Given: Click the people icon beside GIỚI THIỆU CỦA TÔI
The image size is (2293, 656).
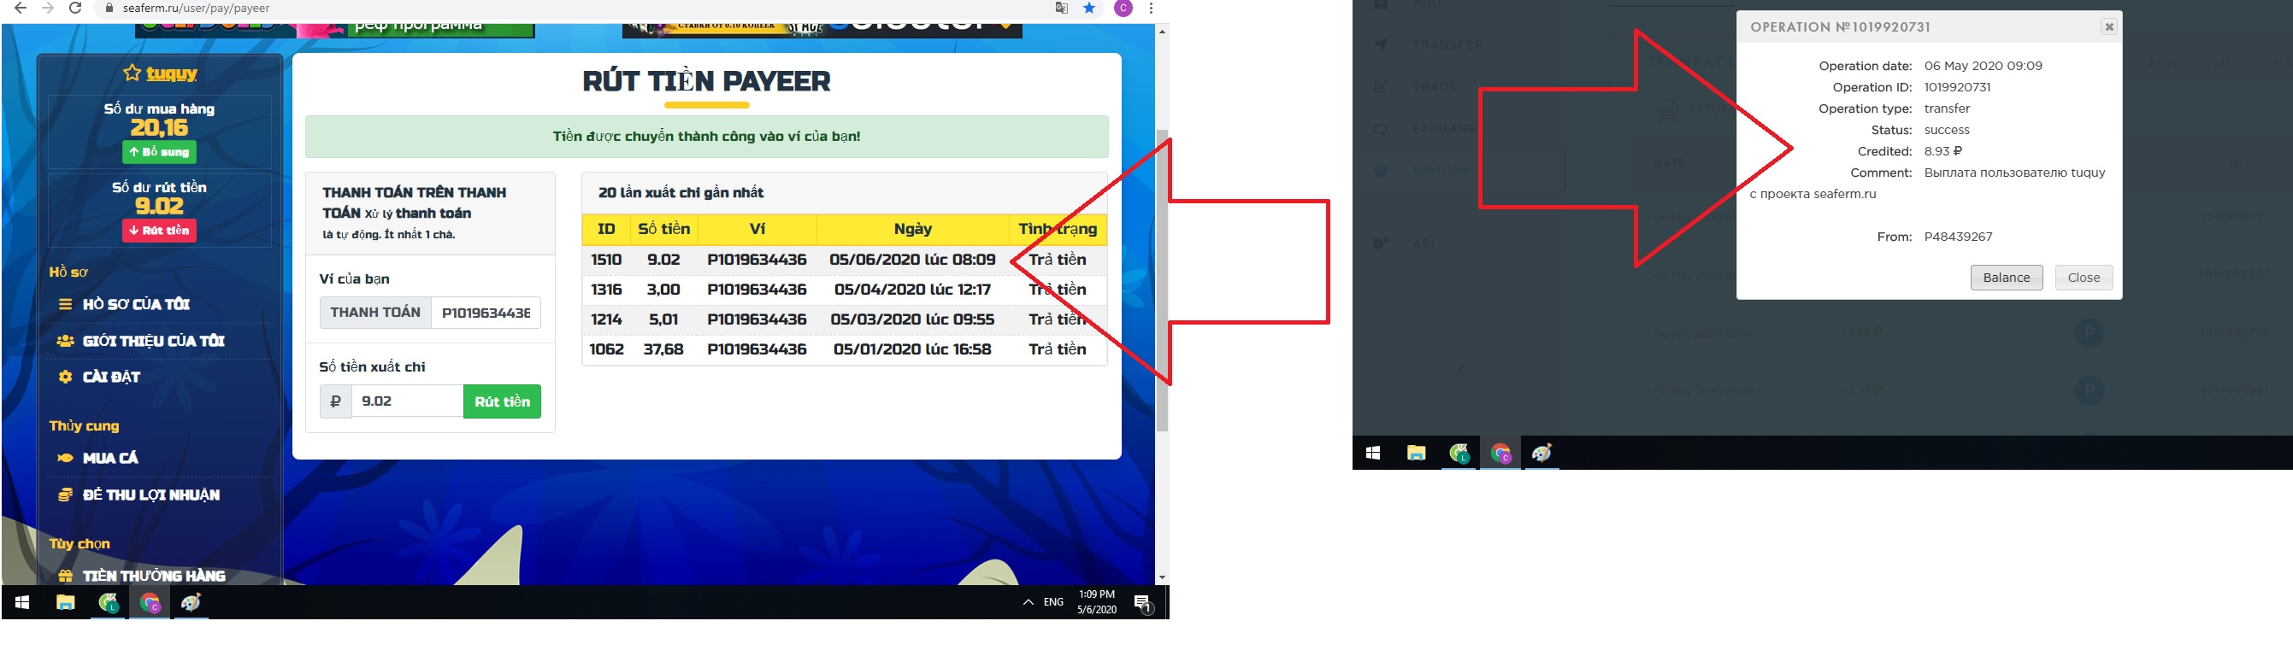Looking at the screenshot, I should point(65,341).
